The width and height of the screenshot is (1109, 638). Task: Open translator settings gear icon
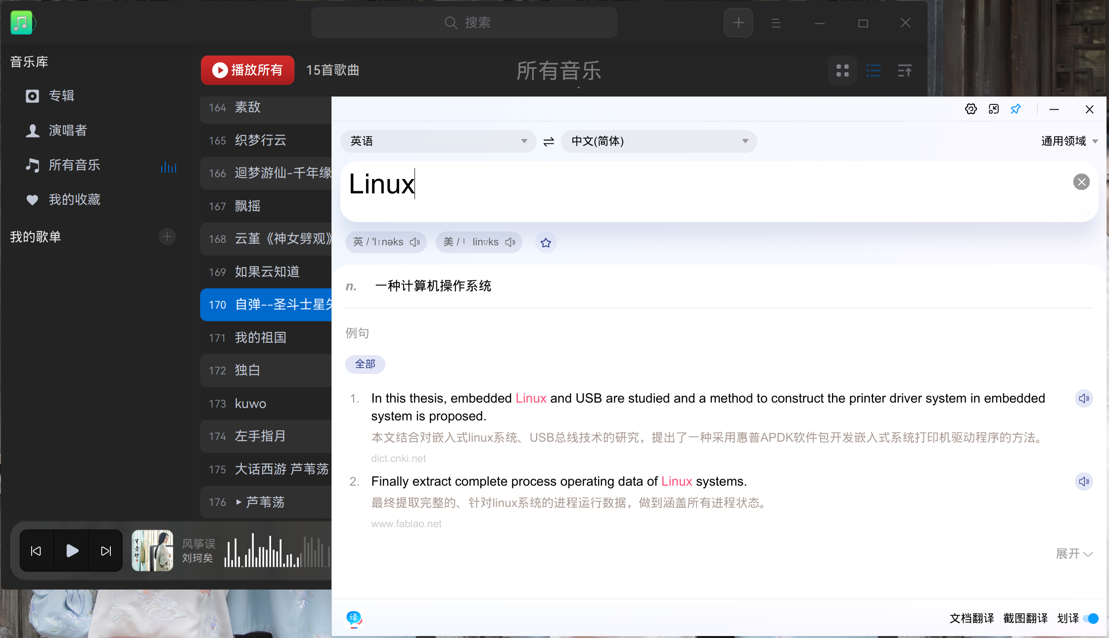pos(970,109)
